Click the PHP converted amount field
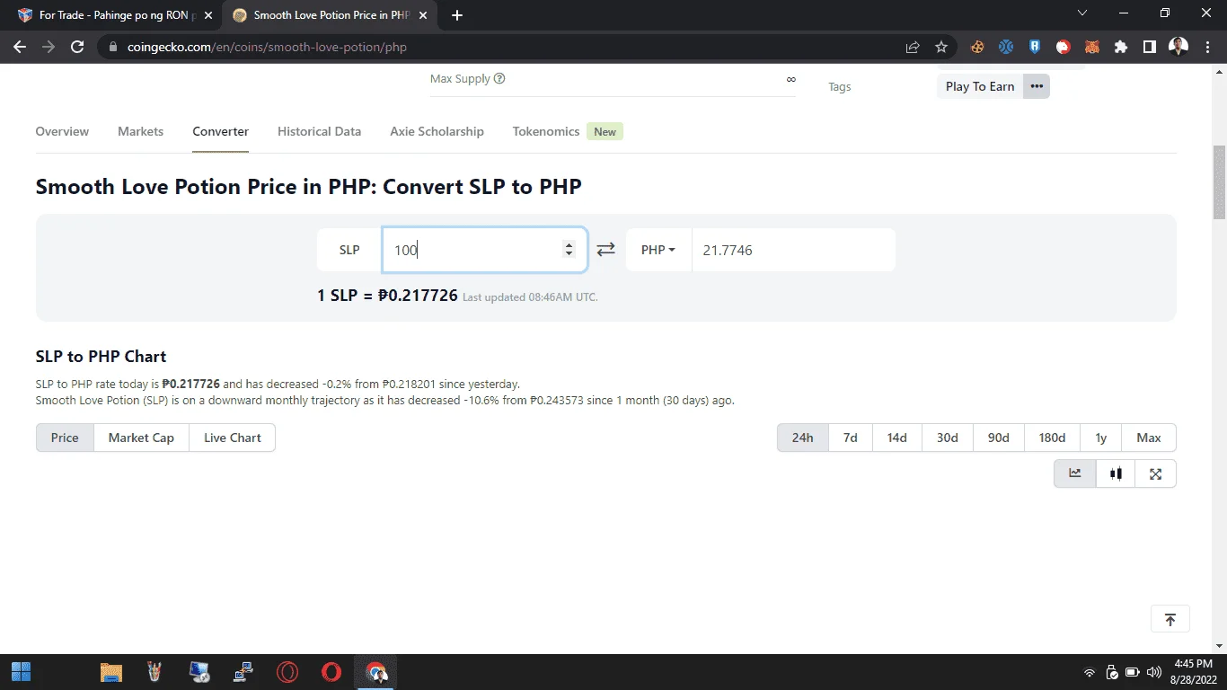1227x690 pixels. (793, 250)
